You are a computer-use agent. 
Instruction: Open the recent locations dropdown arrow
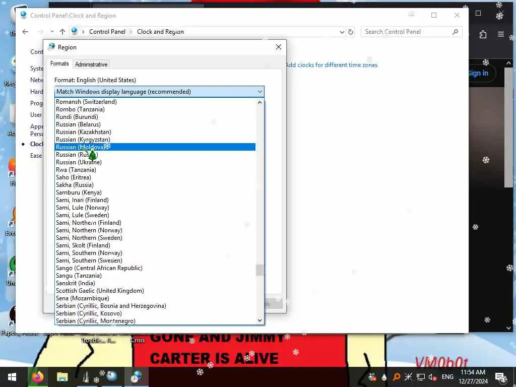tap(52, 32)
